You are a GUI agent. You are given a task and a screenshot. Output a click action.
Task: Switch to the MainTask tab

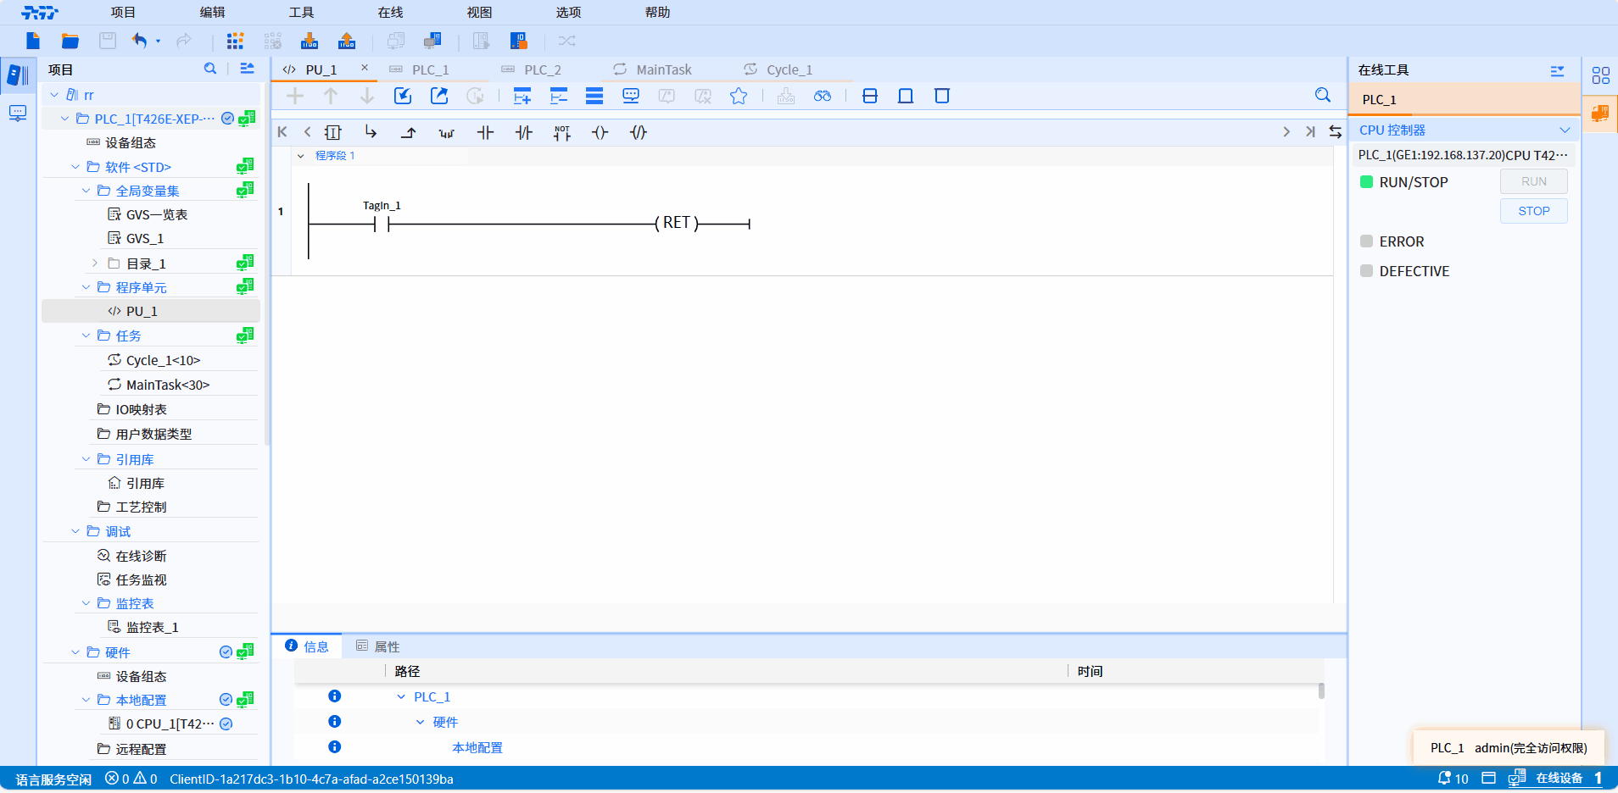[x=663, y=69]
